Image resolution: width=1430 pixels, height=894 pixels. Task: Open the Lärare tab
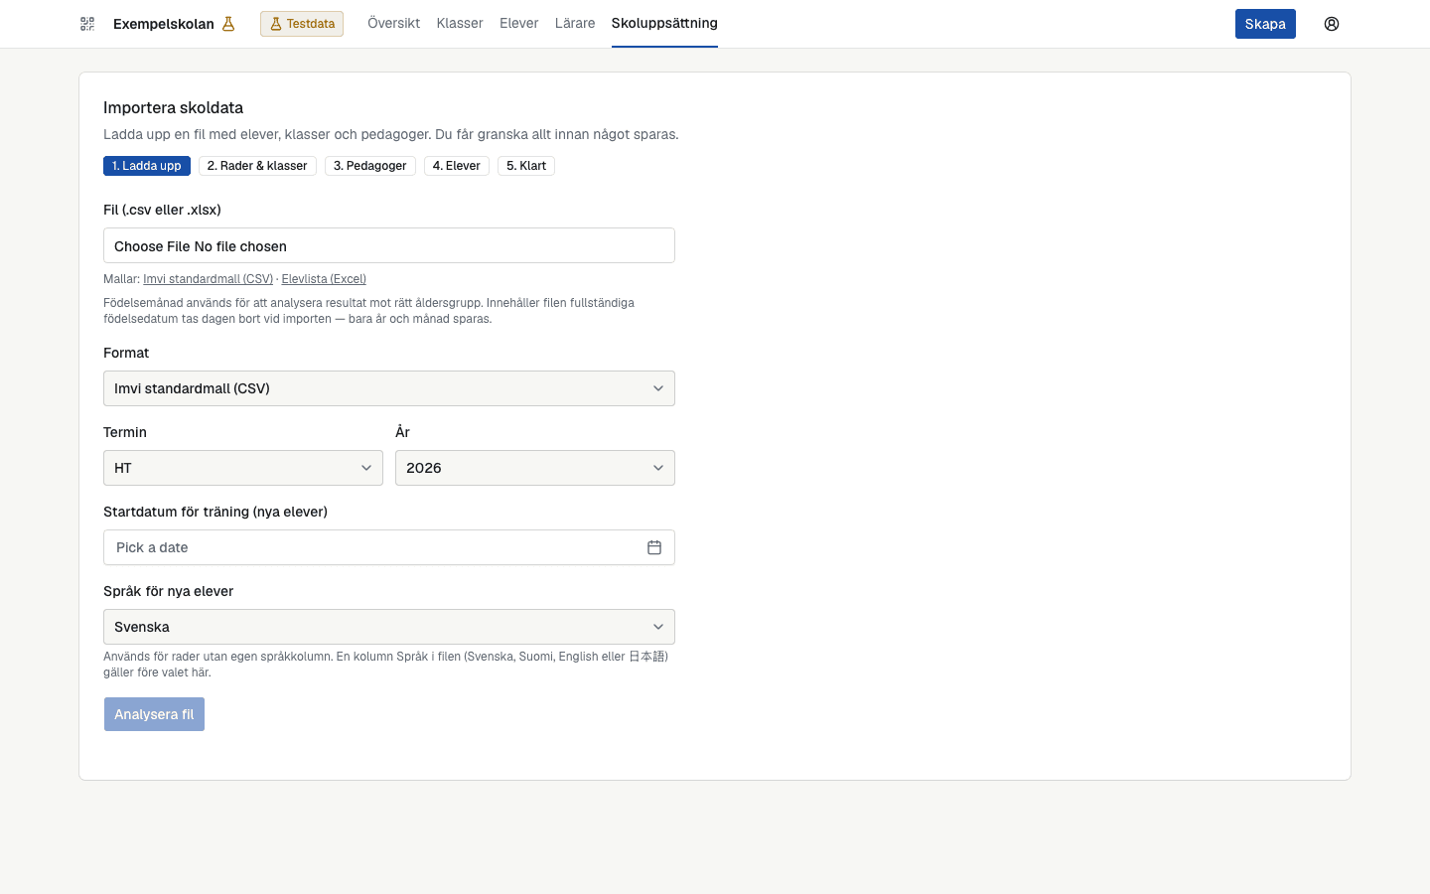pyautogui.click(x=575, y=23)
